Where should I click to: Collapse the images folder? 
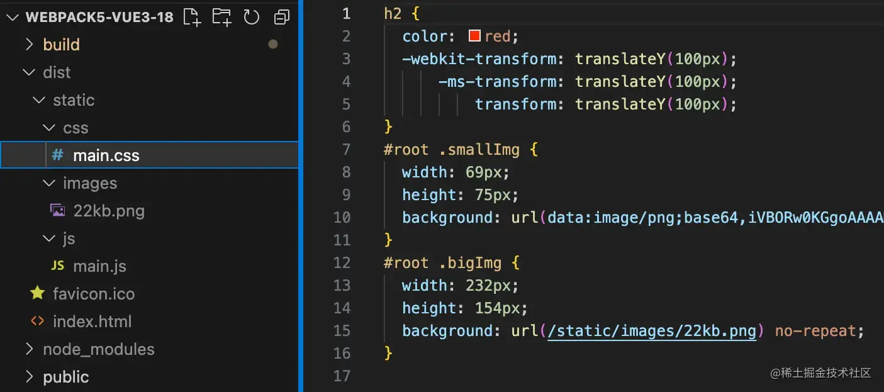49,182
